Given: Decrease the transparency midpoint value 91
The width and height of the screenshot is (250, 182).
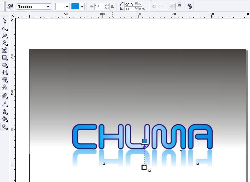Looking at the screenshot, I should [106, 8].
